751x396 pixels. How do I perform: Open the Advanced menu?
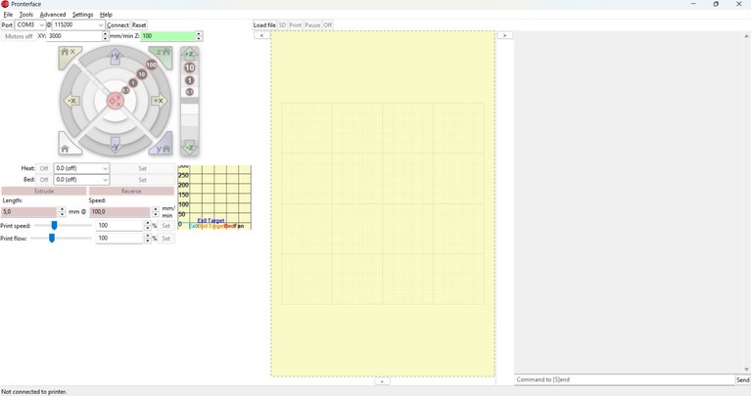53,15
